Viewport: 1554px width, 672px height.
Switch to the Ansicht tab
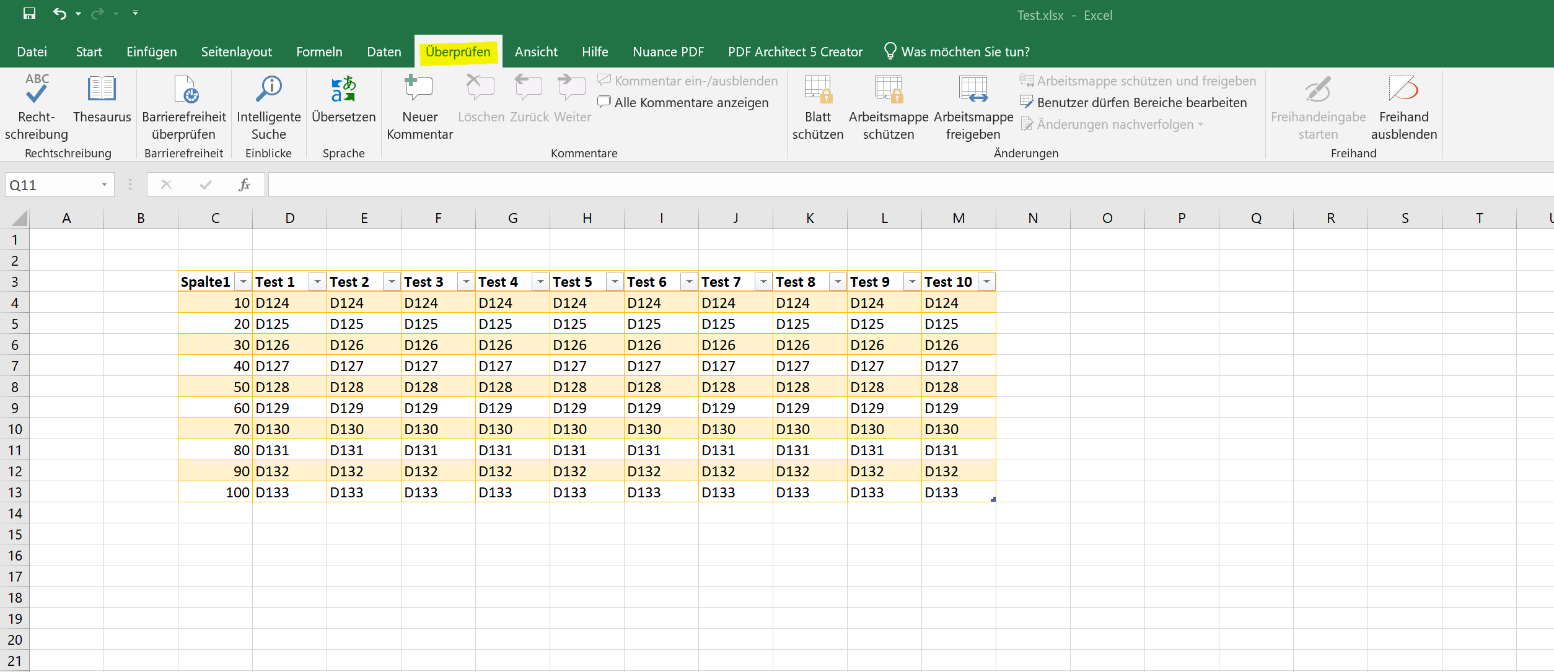click(537, 52)
